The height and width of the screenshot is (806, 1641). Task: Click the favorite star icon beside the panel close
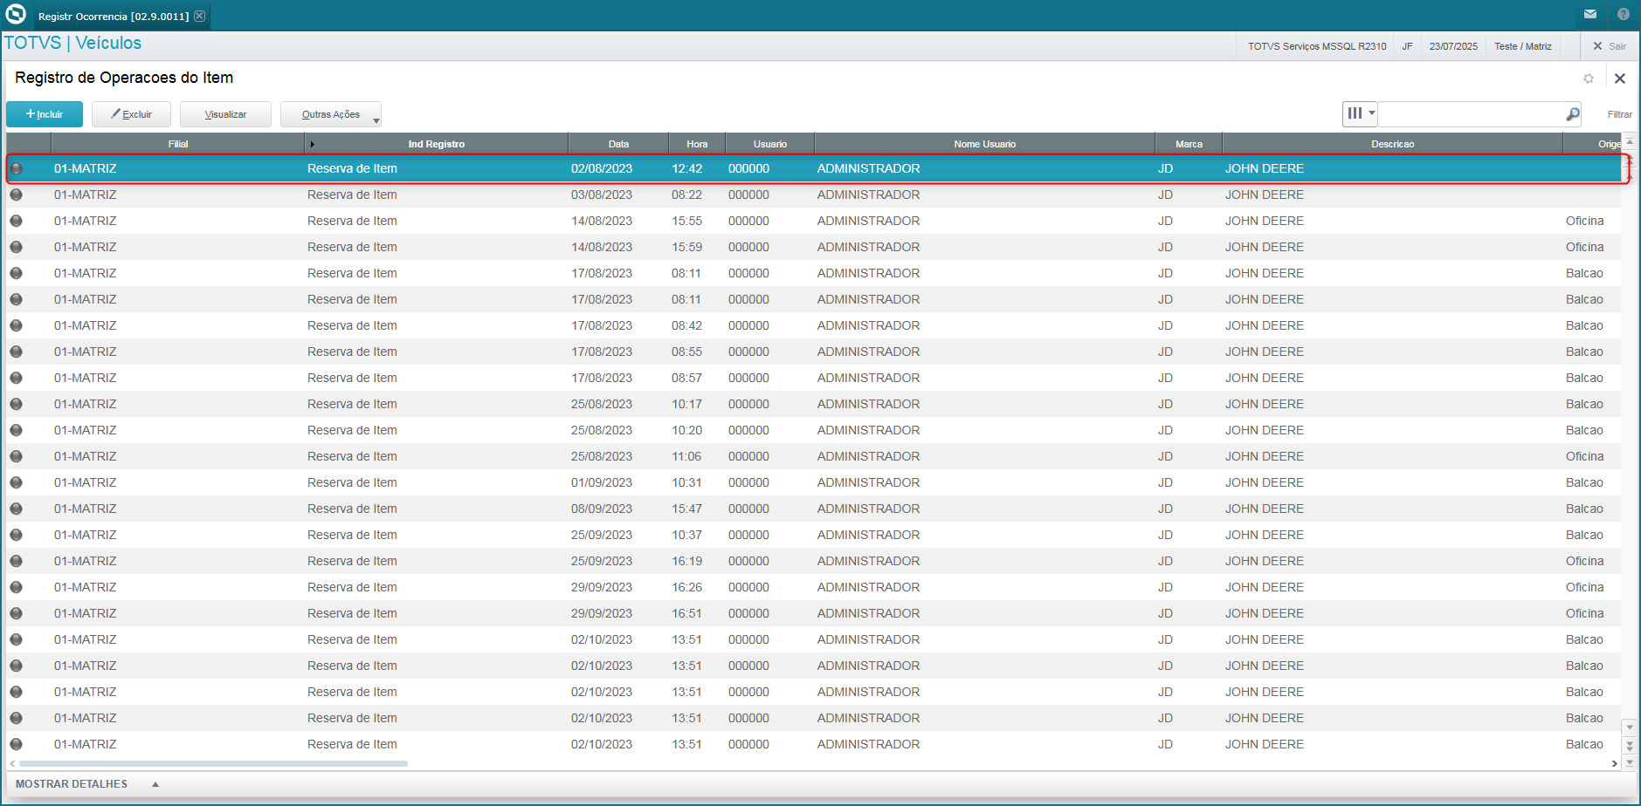[x=1589, y=79]
